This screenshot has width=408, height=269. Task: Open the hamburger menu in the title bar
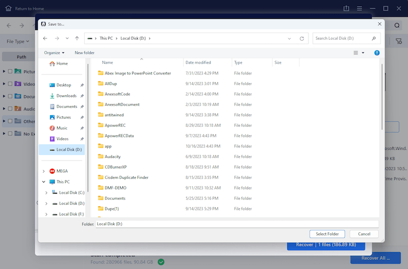click(360, 9)
